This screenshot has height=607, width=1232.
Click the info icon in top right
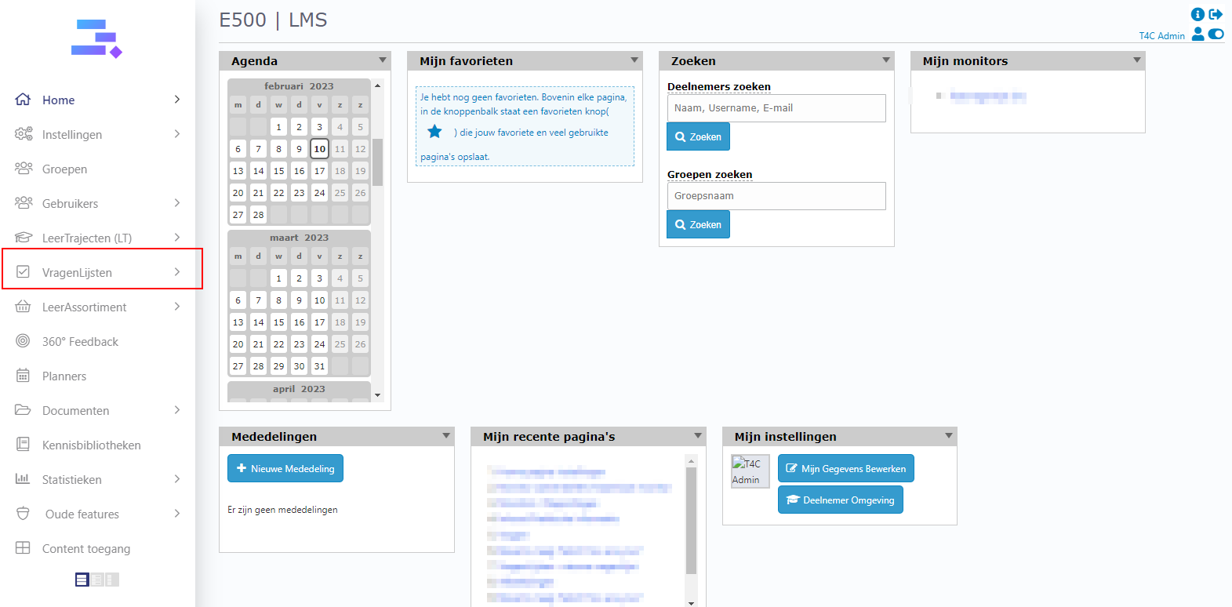click(x=1197, y=14)
